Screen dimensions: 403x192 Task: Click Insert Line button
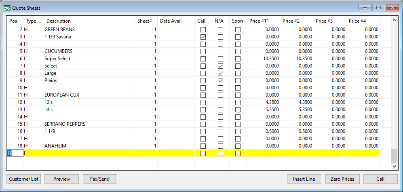pyautogui.click(x=304, y=179)
